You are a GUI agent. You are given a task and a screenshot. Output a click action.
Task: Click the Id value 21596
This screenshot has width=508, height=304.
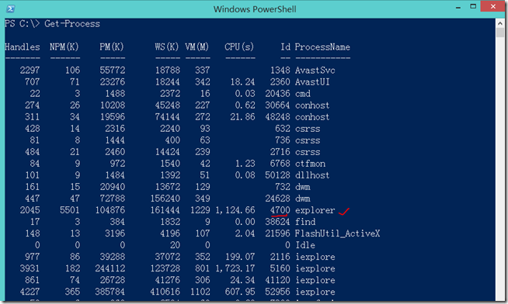pyautogui.click(x=277, y=233)
